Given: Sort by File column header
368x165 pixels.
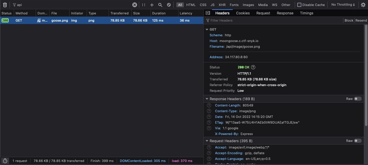Looking at the screenshot, I should [x=59, y=13].
